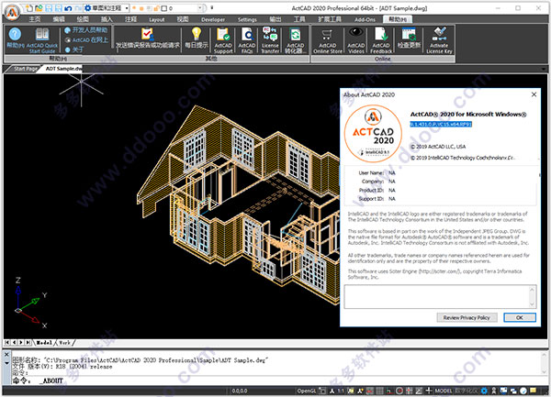This screenshot has height=397, width=551.
Task: Click 检查更新 check for updates
Action: tap(409, 39)
